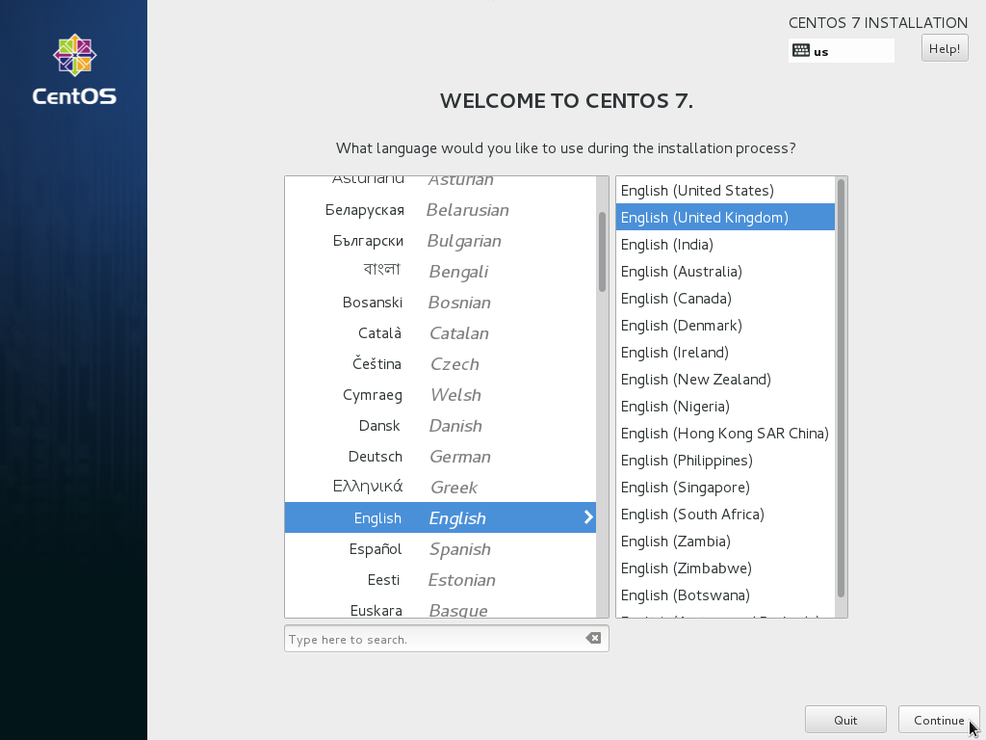This screenshot has width=986, height=740.
Task: Choose English (Australia) locale
Action: [681, 272]
